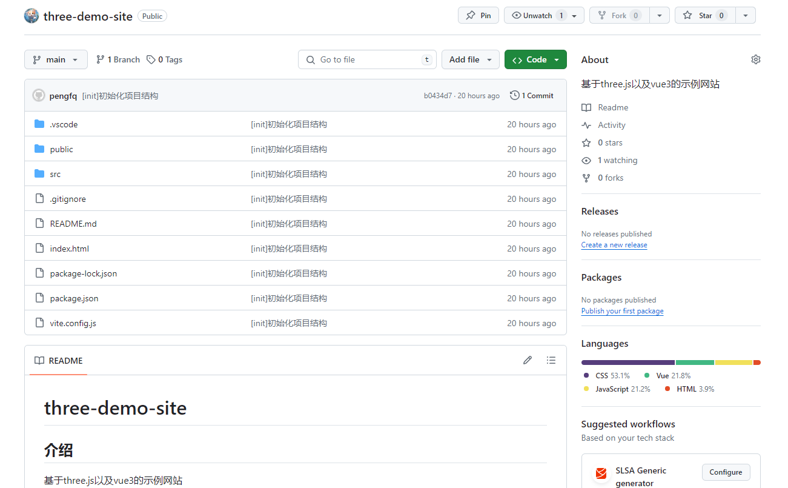Fork this repository
The image size is (788, 488).
(619, 16)
